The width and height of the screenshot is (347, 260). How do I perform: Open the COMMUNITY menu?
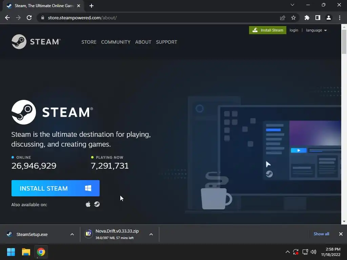pyautogui.click(x=116, y=42)
